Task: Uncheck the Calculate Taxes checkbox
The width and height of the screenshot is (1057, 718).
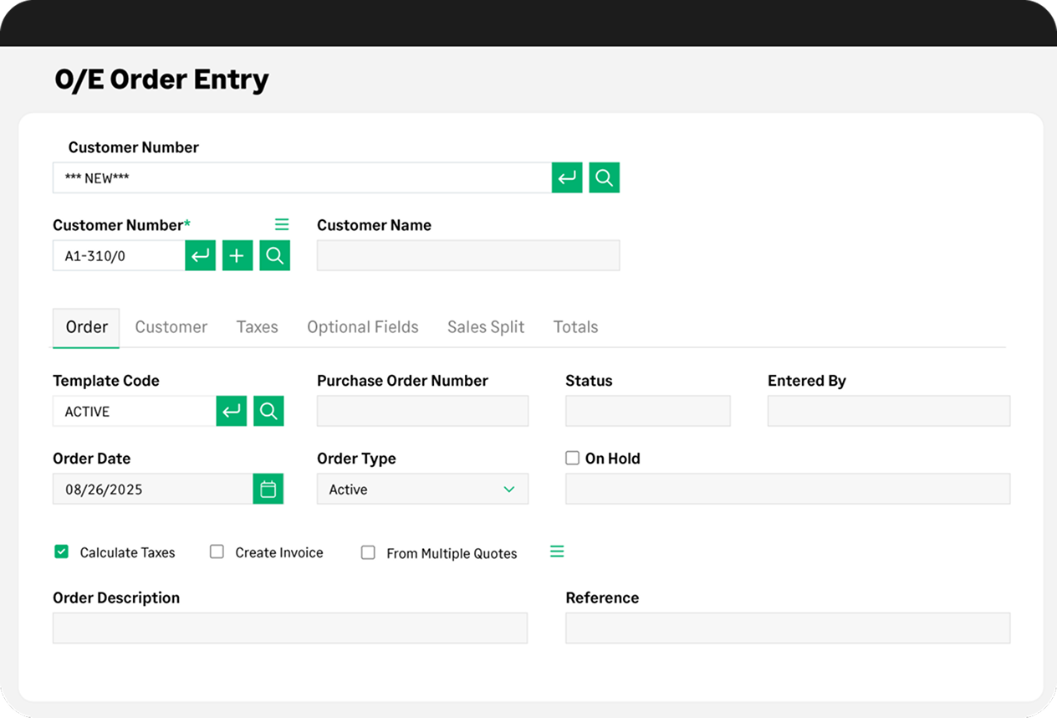Action: pos(61,551)
